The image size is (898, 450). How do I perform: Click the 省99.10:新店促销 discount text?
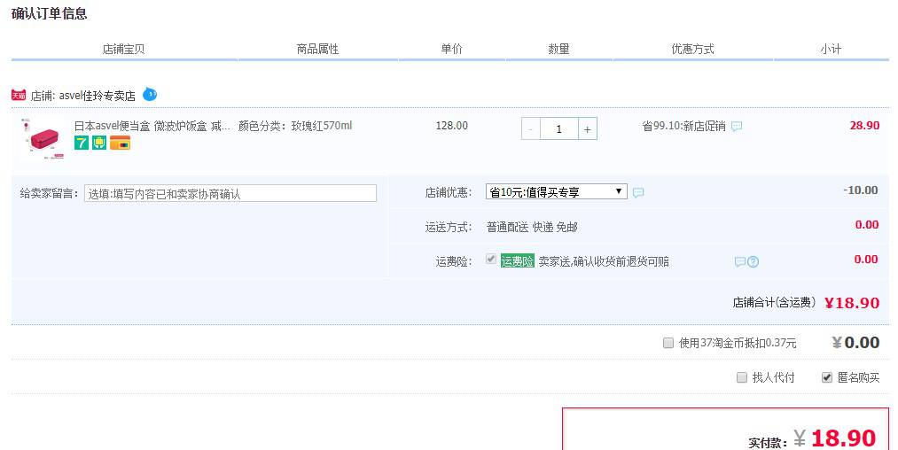click(684, 126)
